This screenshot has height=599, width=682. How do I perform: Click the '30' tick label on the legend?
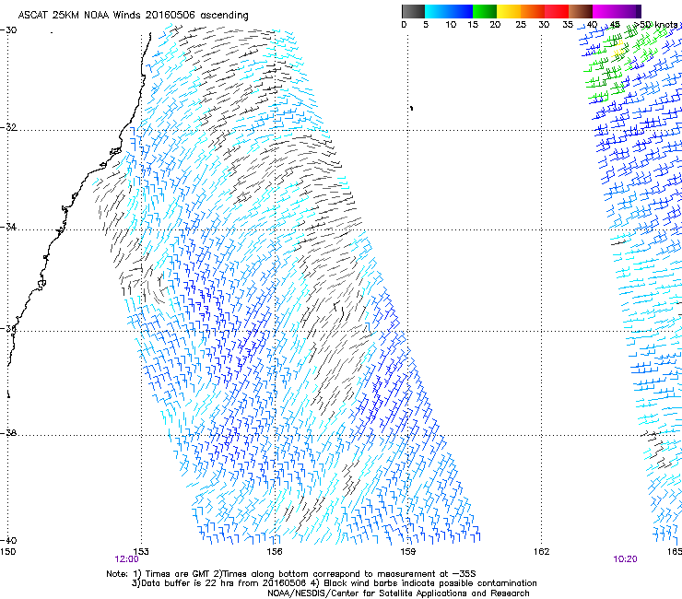click(544, 25)
